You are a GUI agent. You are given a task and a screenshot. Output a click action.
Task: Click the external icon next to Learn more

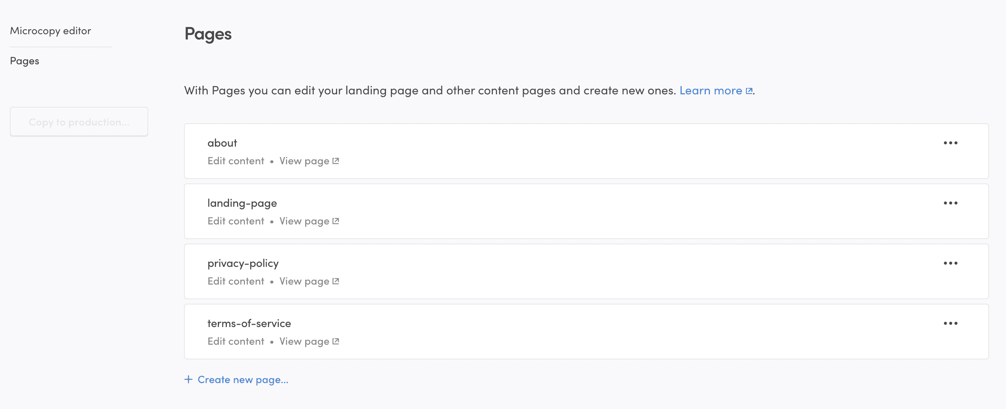click(x=749, y=91)
